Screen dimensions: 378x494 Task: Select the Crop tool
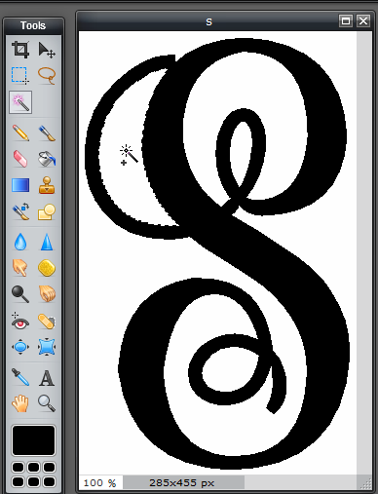tap(20, 50)
